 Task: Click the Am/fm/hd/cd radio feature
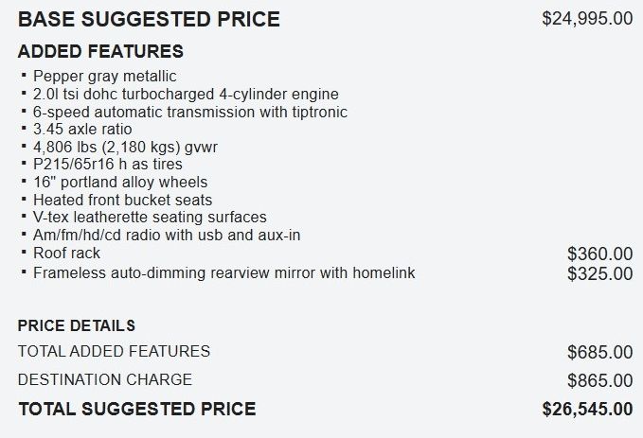pos(171,236)
